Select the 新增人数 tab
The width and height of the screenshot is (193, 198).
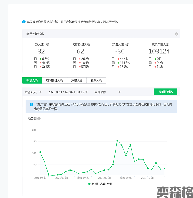pos(32,80)
